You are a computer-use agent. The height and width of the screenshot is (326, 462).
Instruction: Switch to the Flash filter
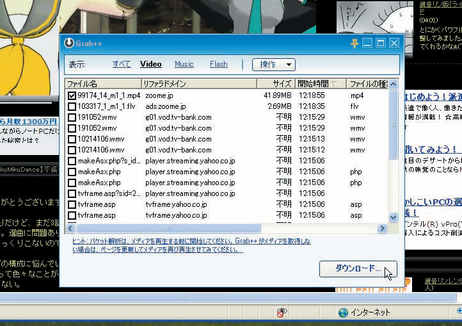[x=219, y=64]
